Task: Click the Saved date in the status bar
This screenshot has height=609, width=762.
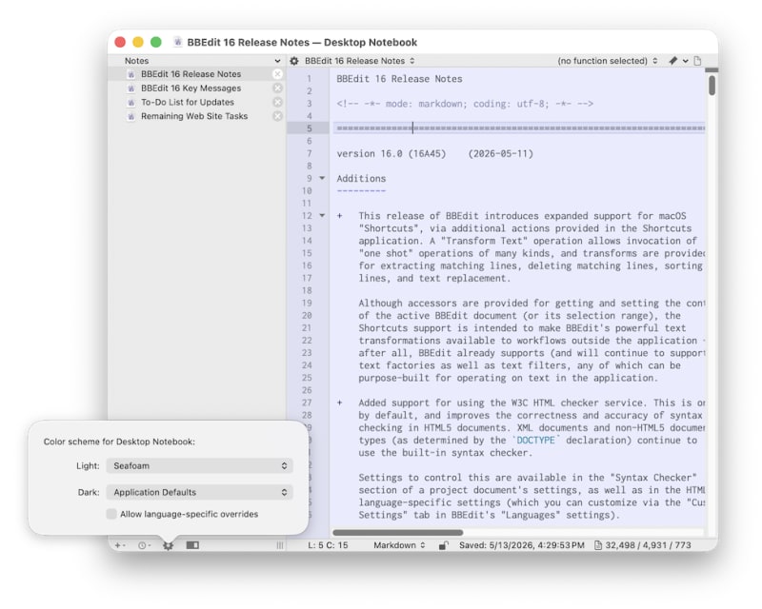Action: 521,545
